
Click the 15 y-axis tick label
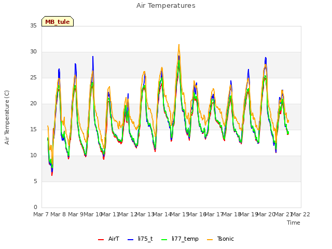33,130
